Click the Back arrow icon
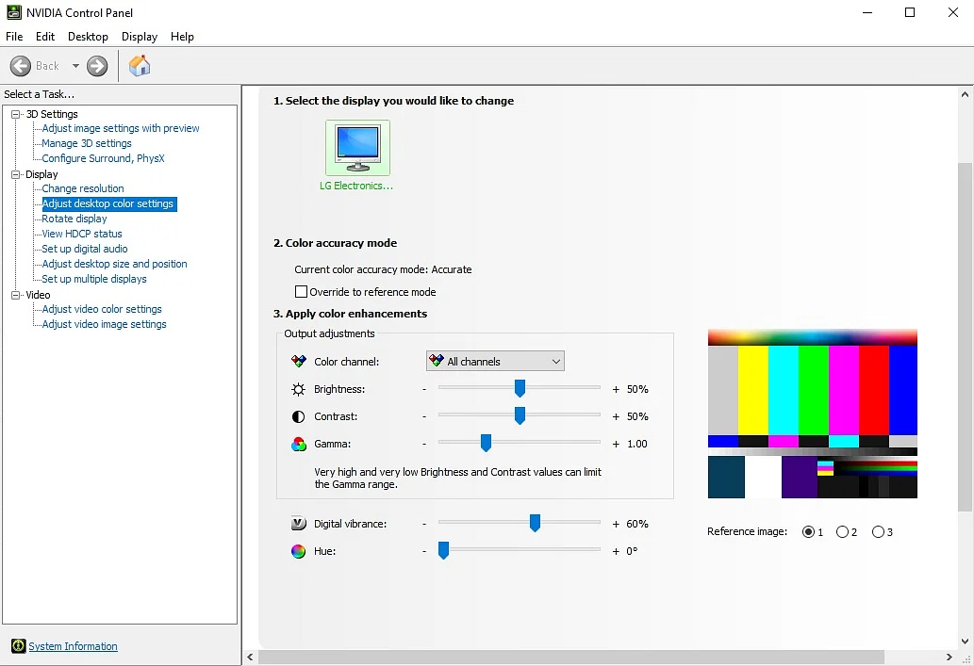 click(x=21, y=66)
